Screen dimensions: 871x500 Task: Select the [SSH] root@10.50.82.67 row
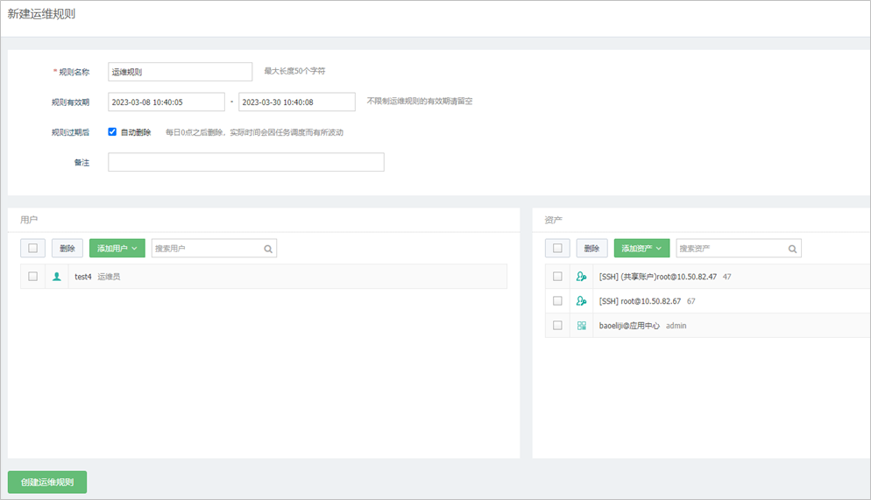[708, 300]
